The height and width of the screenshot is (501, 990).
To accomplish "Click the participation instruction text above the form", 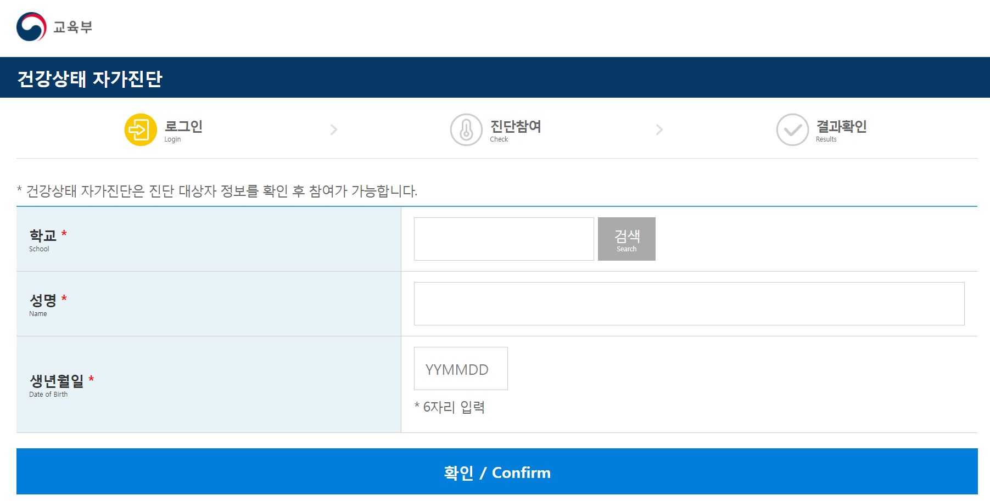I will pyautogui.click(x=217, y=191).
